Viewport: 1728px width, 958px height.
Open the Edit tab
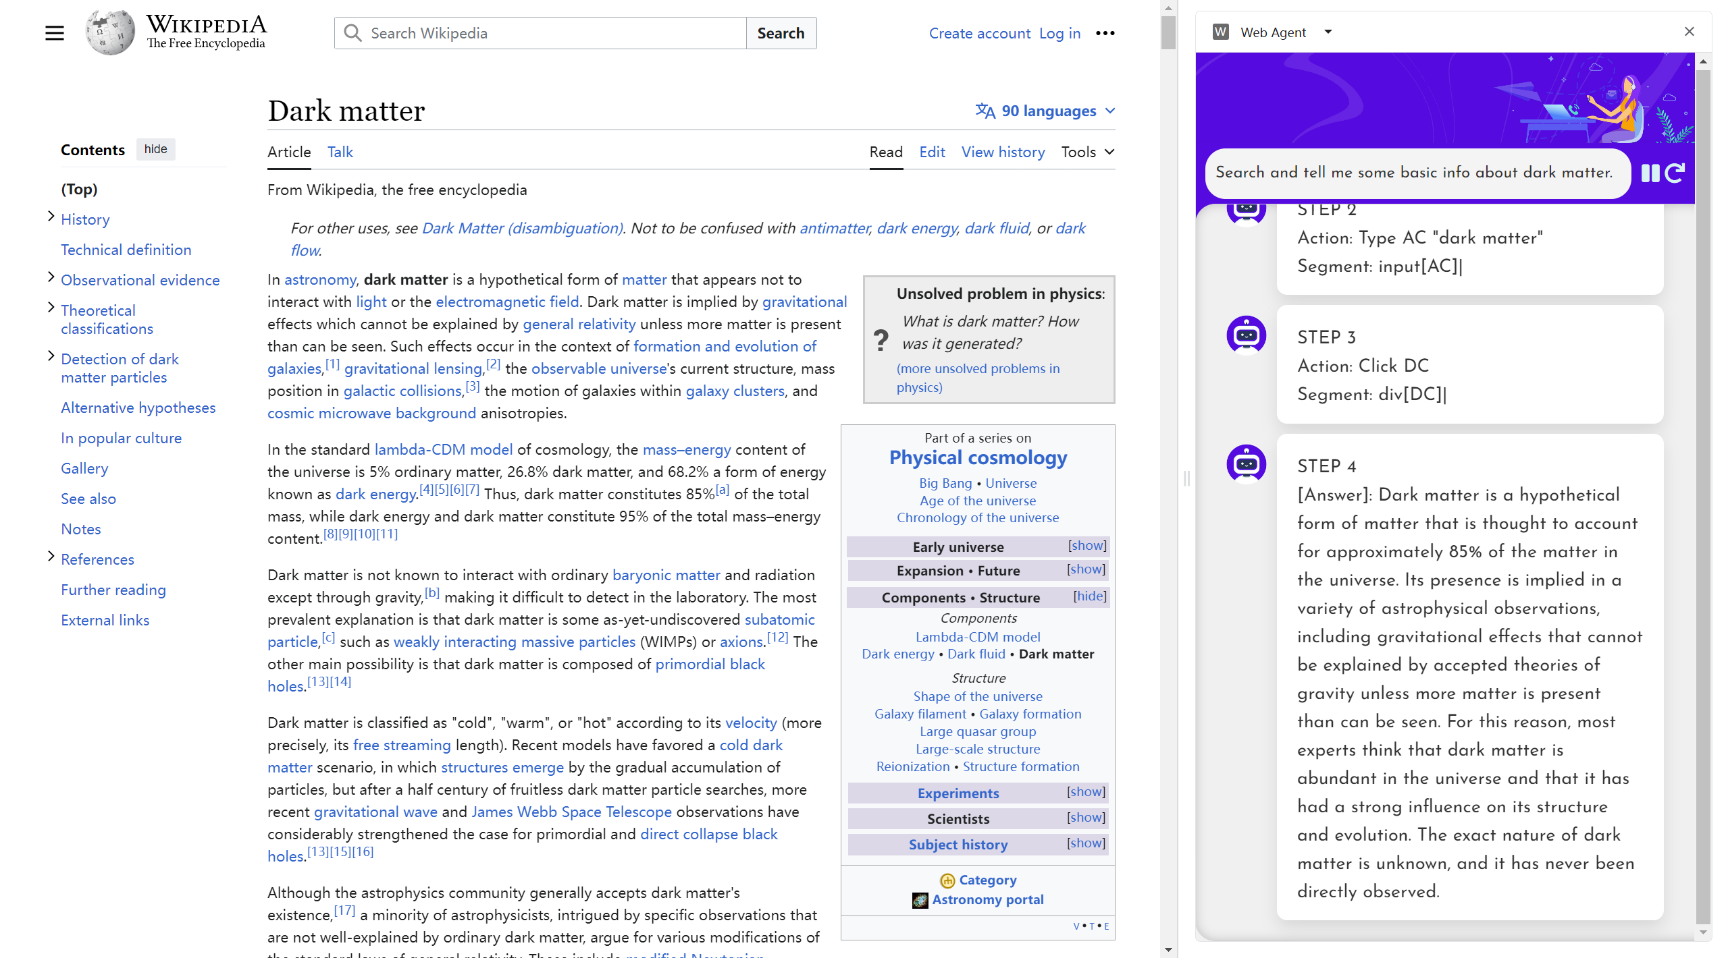[932, 152]
